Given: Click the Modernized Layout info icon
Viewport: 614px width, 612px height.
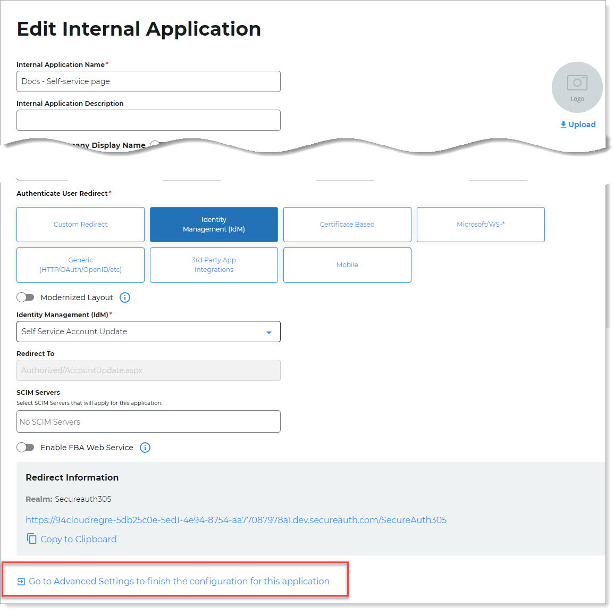Looking at the screenshot, I should click(125, 297).
